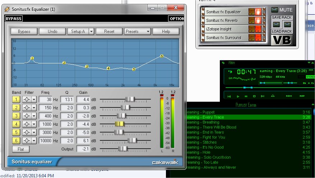
Task: Toggle the red power button for Sonitus:fx Surround
Action: click(x=258, y=38)
